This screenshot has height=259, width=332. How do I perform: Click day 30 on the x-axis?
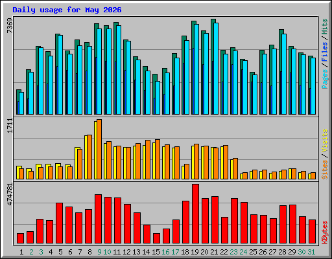(302, 252)
